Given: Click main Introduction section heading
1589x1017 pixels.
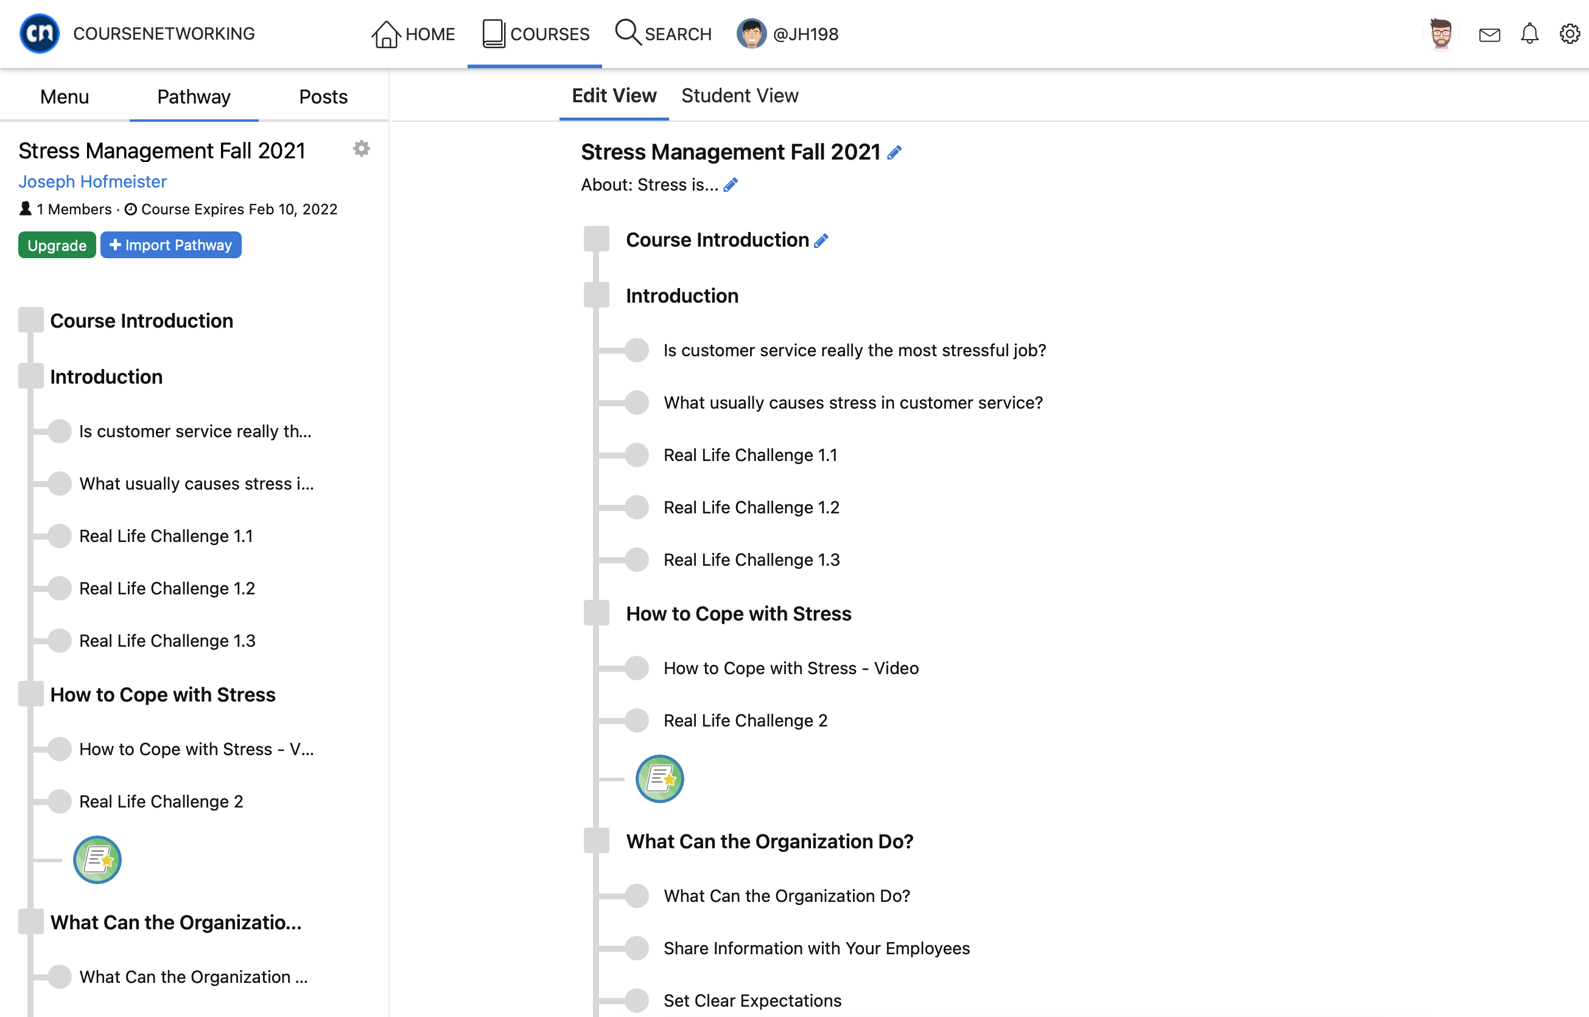Looking at the screenshot, I should click(x=682, y=296).
